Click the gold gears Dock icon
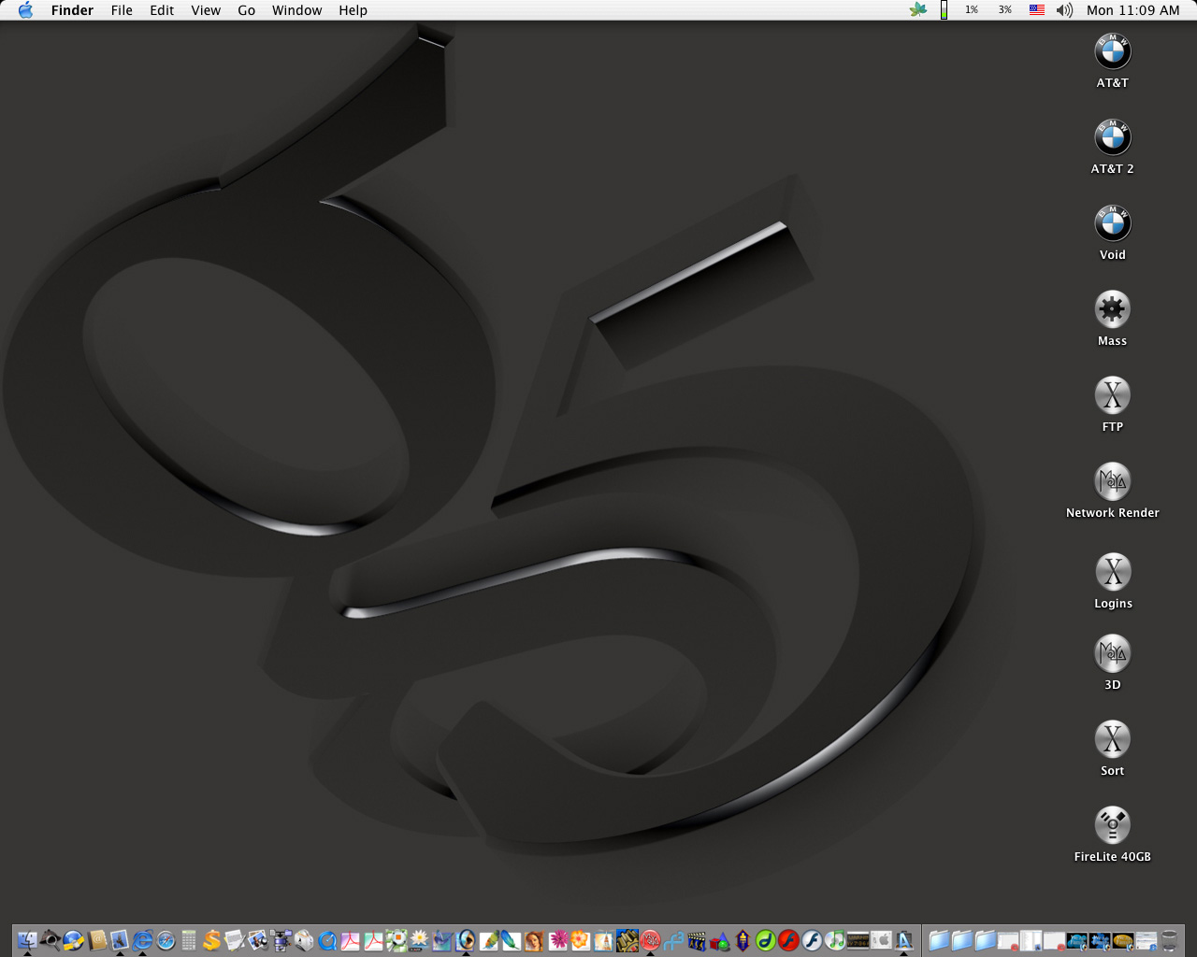This screenshot has width=1197, height=957. [627, 939]
